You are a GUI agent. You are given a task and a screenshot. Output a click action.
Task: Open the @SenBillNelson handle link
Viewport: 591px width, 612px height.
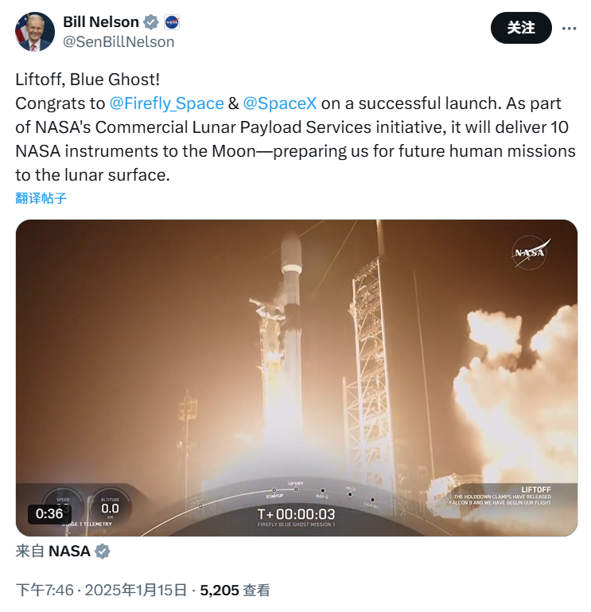119,42
